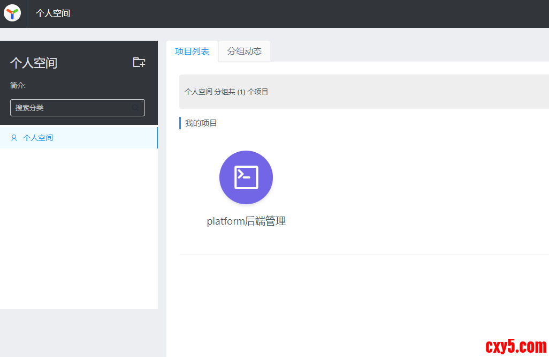Click the magnifier icon in search box

click(135, 108)
